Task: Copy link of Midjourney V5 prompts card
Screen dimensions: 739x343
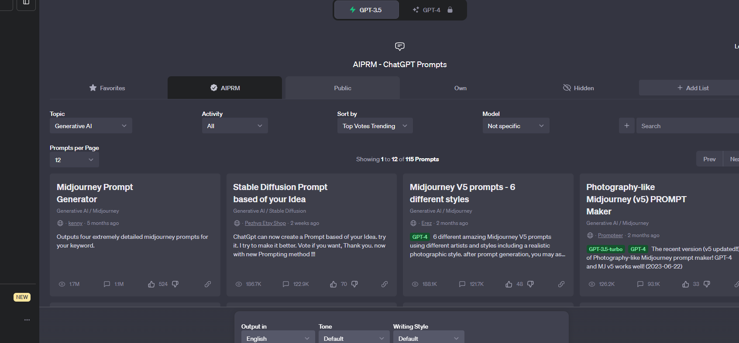Action: point(561,284)
